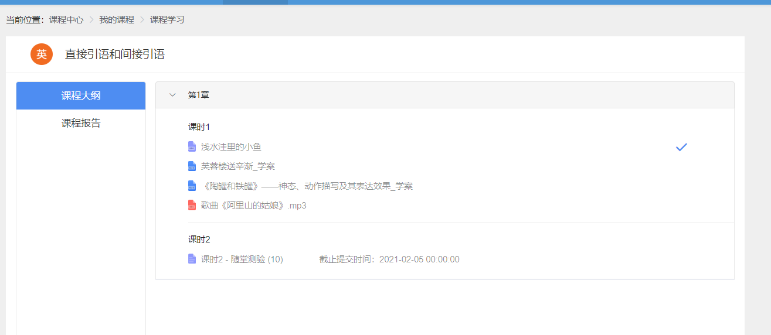
Task: Click the file icon beside 浅水洼里的小鱼
Action: pyautogui.click(x=192, y=146)
